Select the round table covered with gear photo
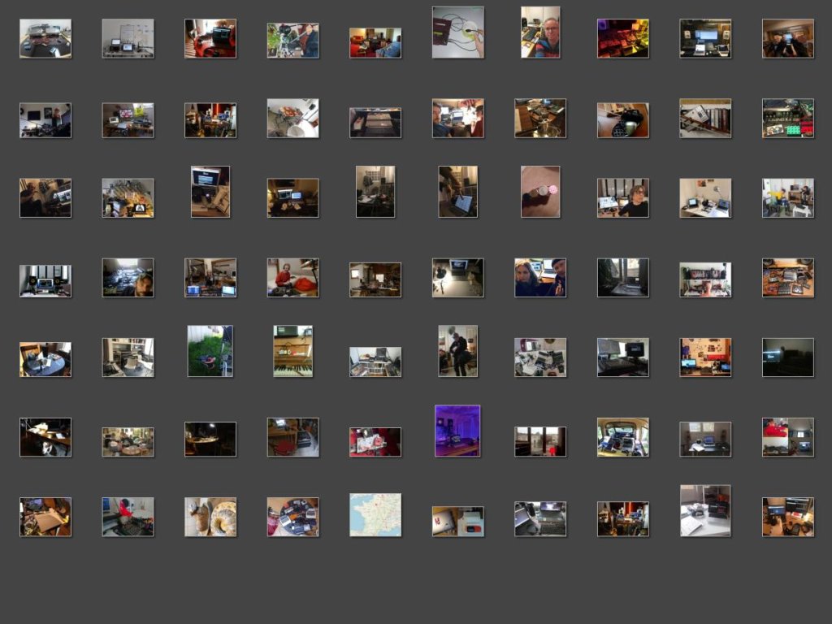The width and height of the screenshot is (832, 624). click(292, 517)
